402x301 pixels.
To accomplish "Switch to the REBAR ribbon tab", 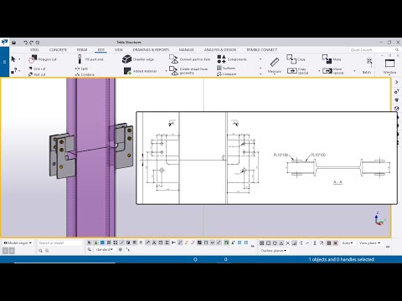I will point(82,50).
